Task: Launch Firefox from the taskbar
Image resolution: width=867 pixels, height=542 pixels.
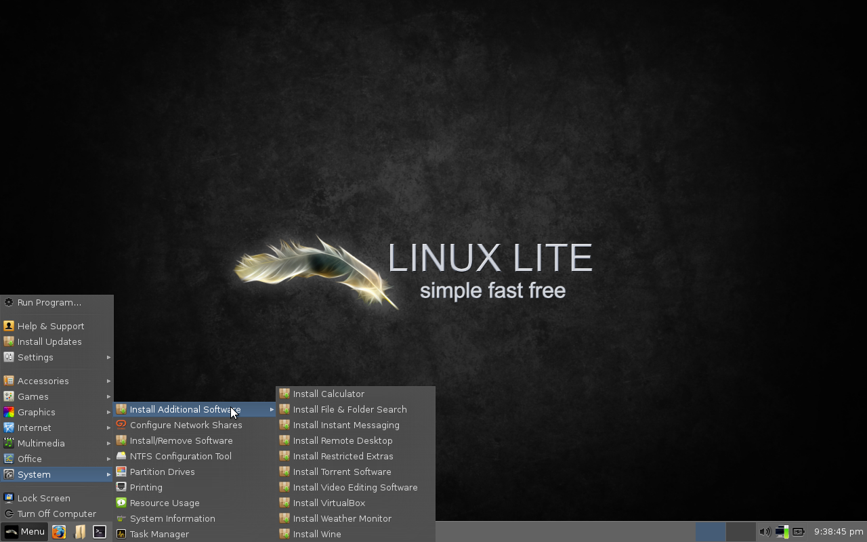Action: [59, 532]
